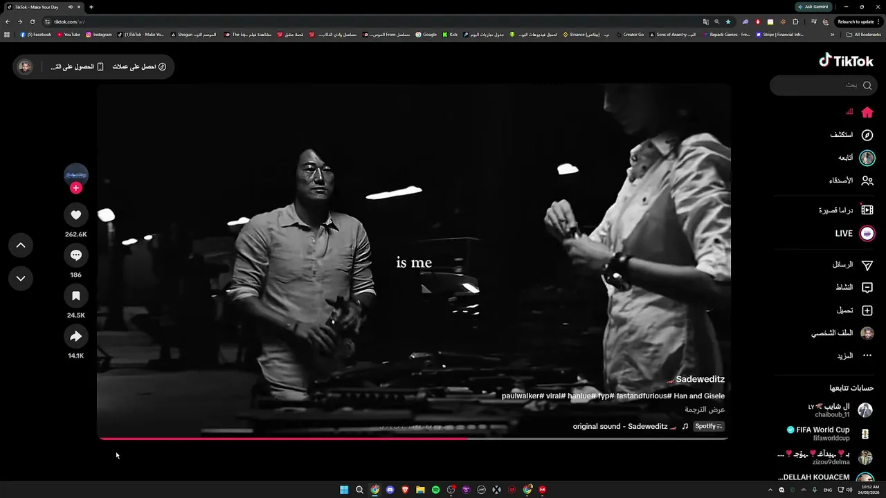Screen dimensions: 886x498
Task: Open the address bar zoom icon
Action: point(717,21)
